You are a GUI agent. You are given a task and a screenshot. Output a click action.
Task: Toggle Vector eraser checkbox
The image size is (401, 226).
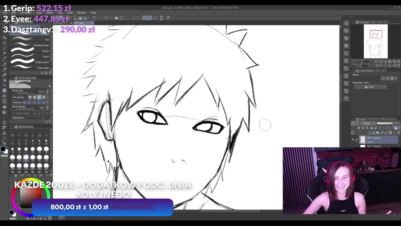(x=14, y=113)
